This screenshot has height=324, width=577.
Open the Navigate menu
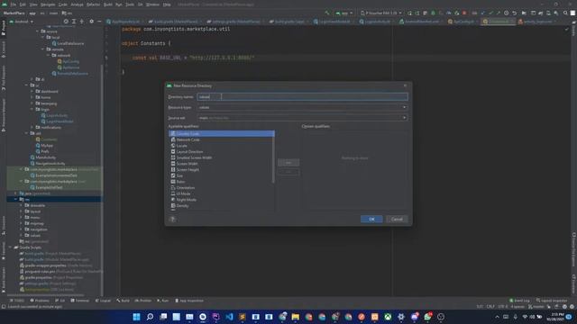tap(48, 4)
